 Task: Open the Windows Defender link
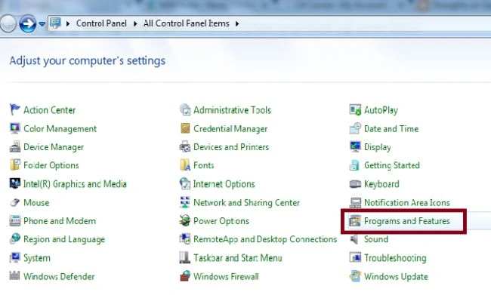click(x=59, y=277)
